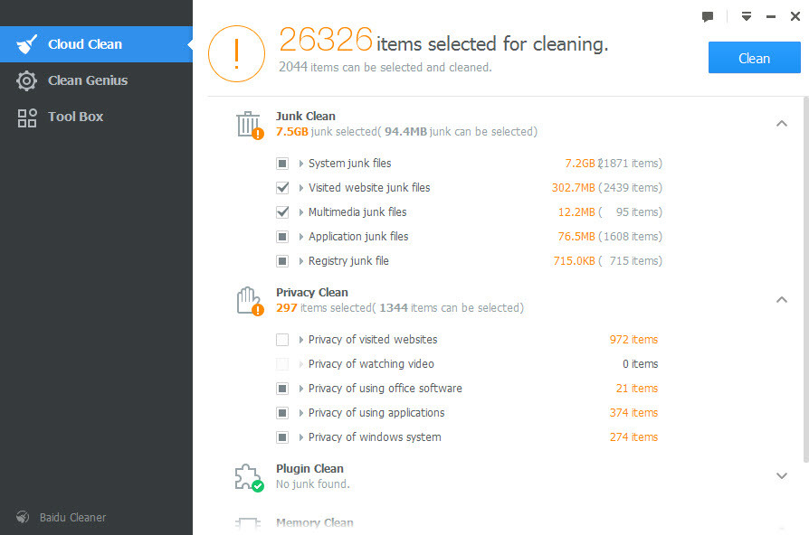Select Privacy of using office software label
809x535 pixels.
click(385, 388)
